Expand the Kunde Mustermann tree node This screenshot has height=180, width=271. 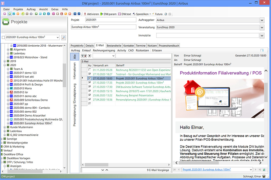5,127
